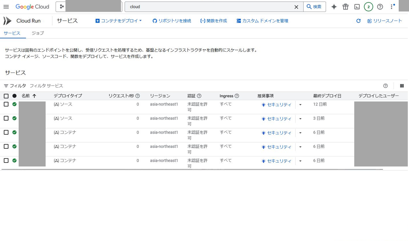This screenshot has width=409, height=241.
Task: Click the リポジトリを接続 link
Action: click(171, 21)
